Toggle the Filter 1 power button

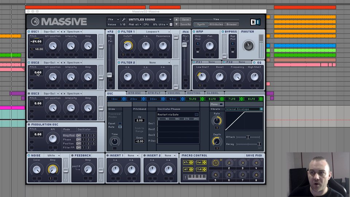click(x=119, y=32)
